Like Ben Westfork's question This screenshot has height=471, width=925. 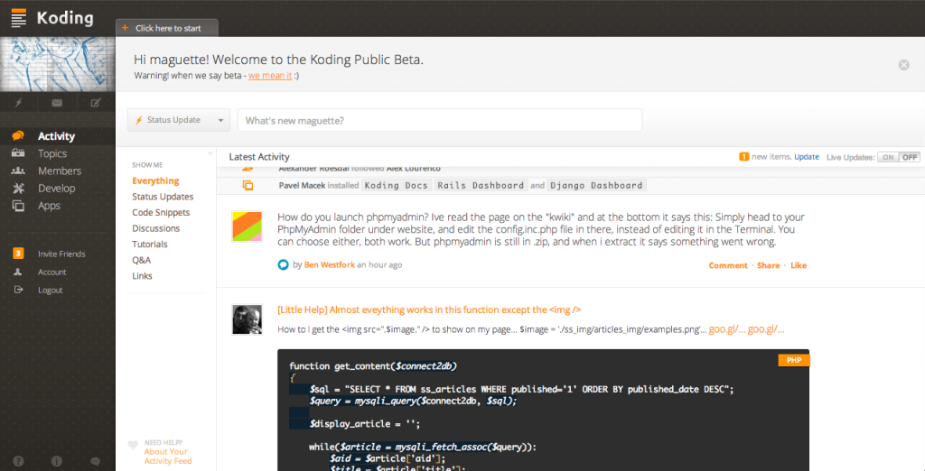pos(799,265)
